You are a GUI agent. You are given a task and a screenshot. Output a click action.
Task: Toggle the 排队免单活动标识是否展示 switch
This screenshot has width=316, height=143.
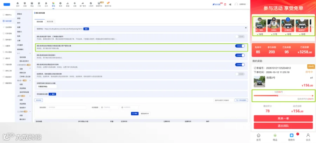(240, 55)
